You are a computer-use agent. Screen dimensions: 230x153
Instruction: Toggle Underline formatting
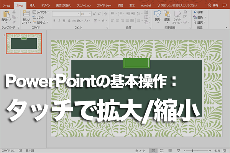(x=64, y=21)
